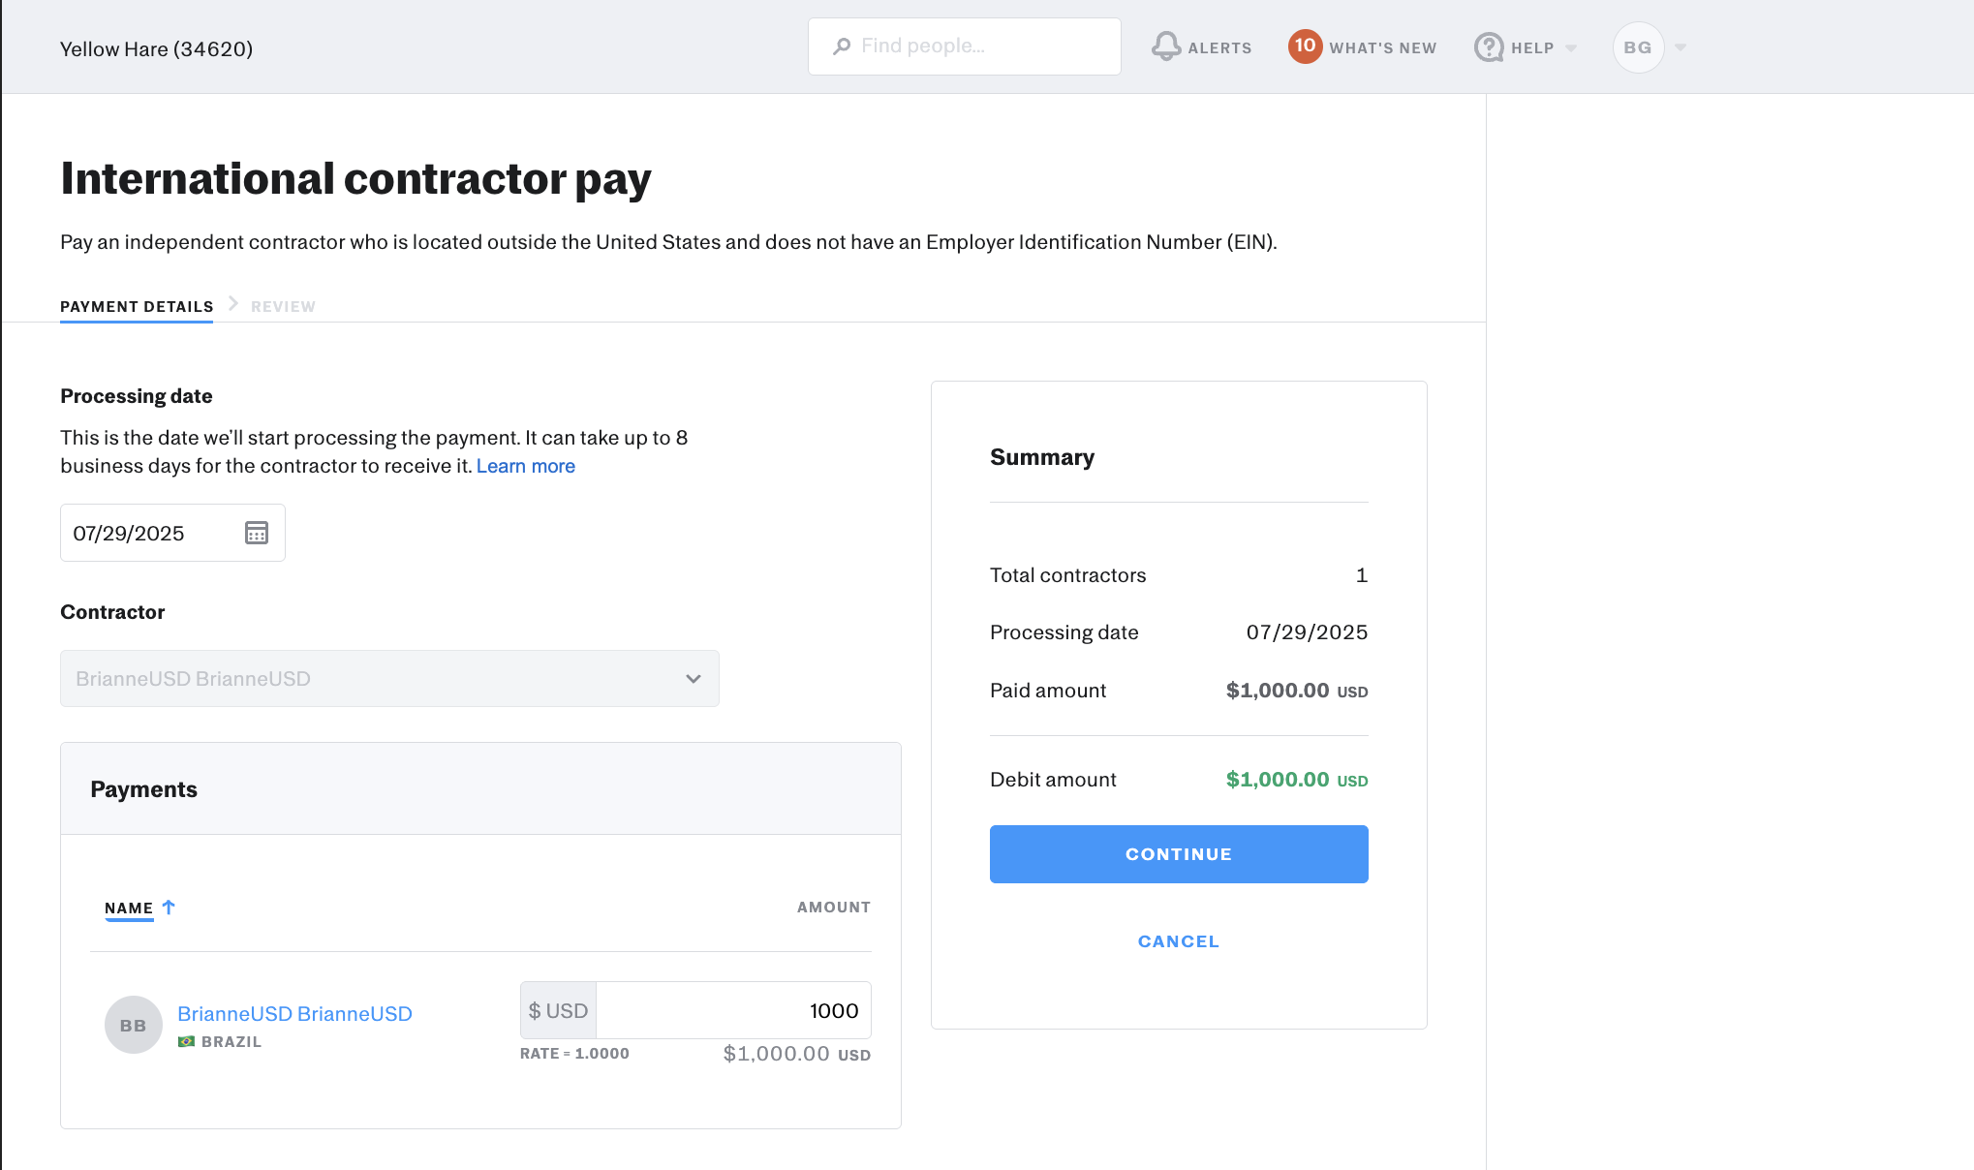Click the Alerts bell icon
This screenshot has width=1974, height=1170.
point(1166,46)
